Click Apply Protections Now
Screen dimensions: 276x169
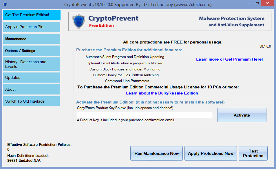point(211,153)
